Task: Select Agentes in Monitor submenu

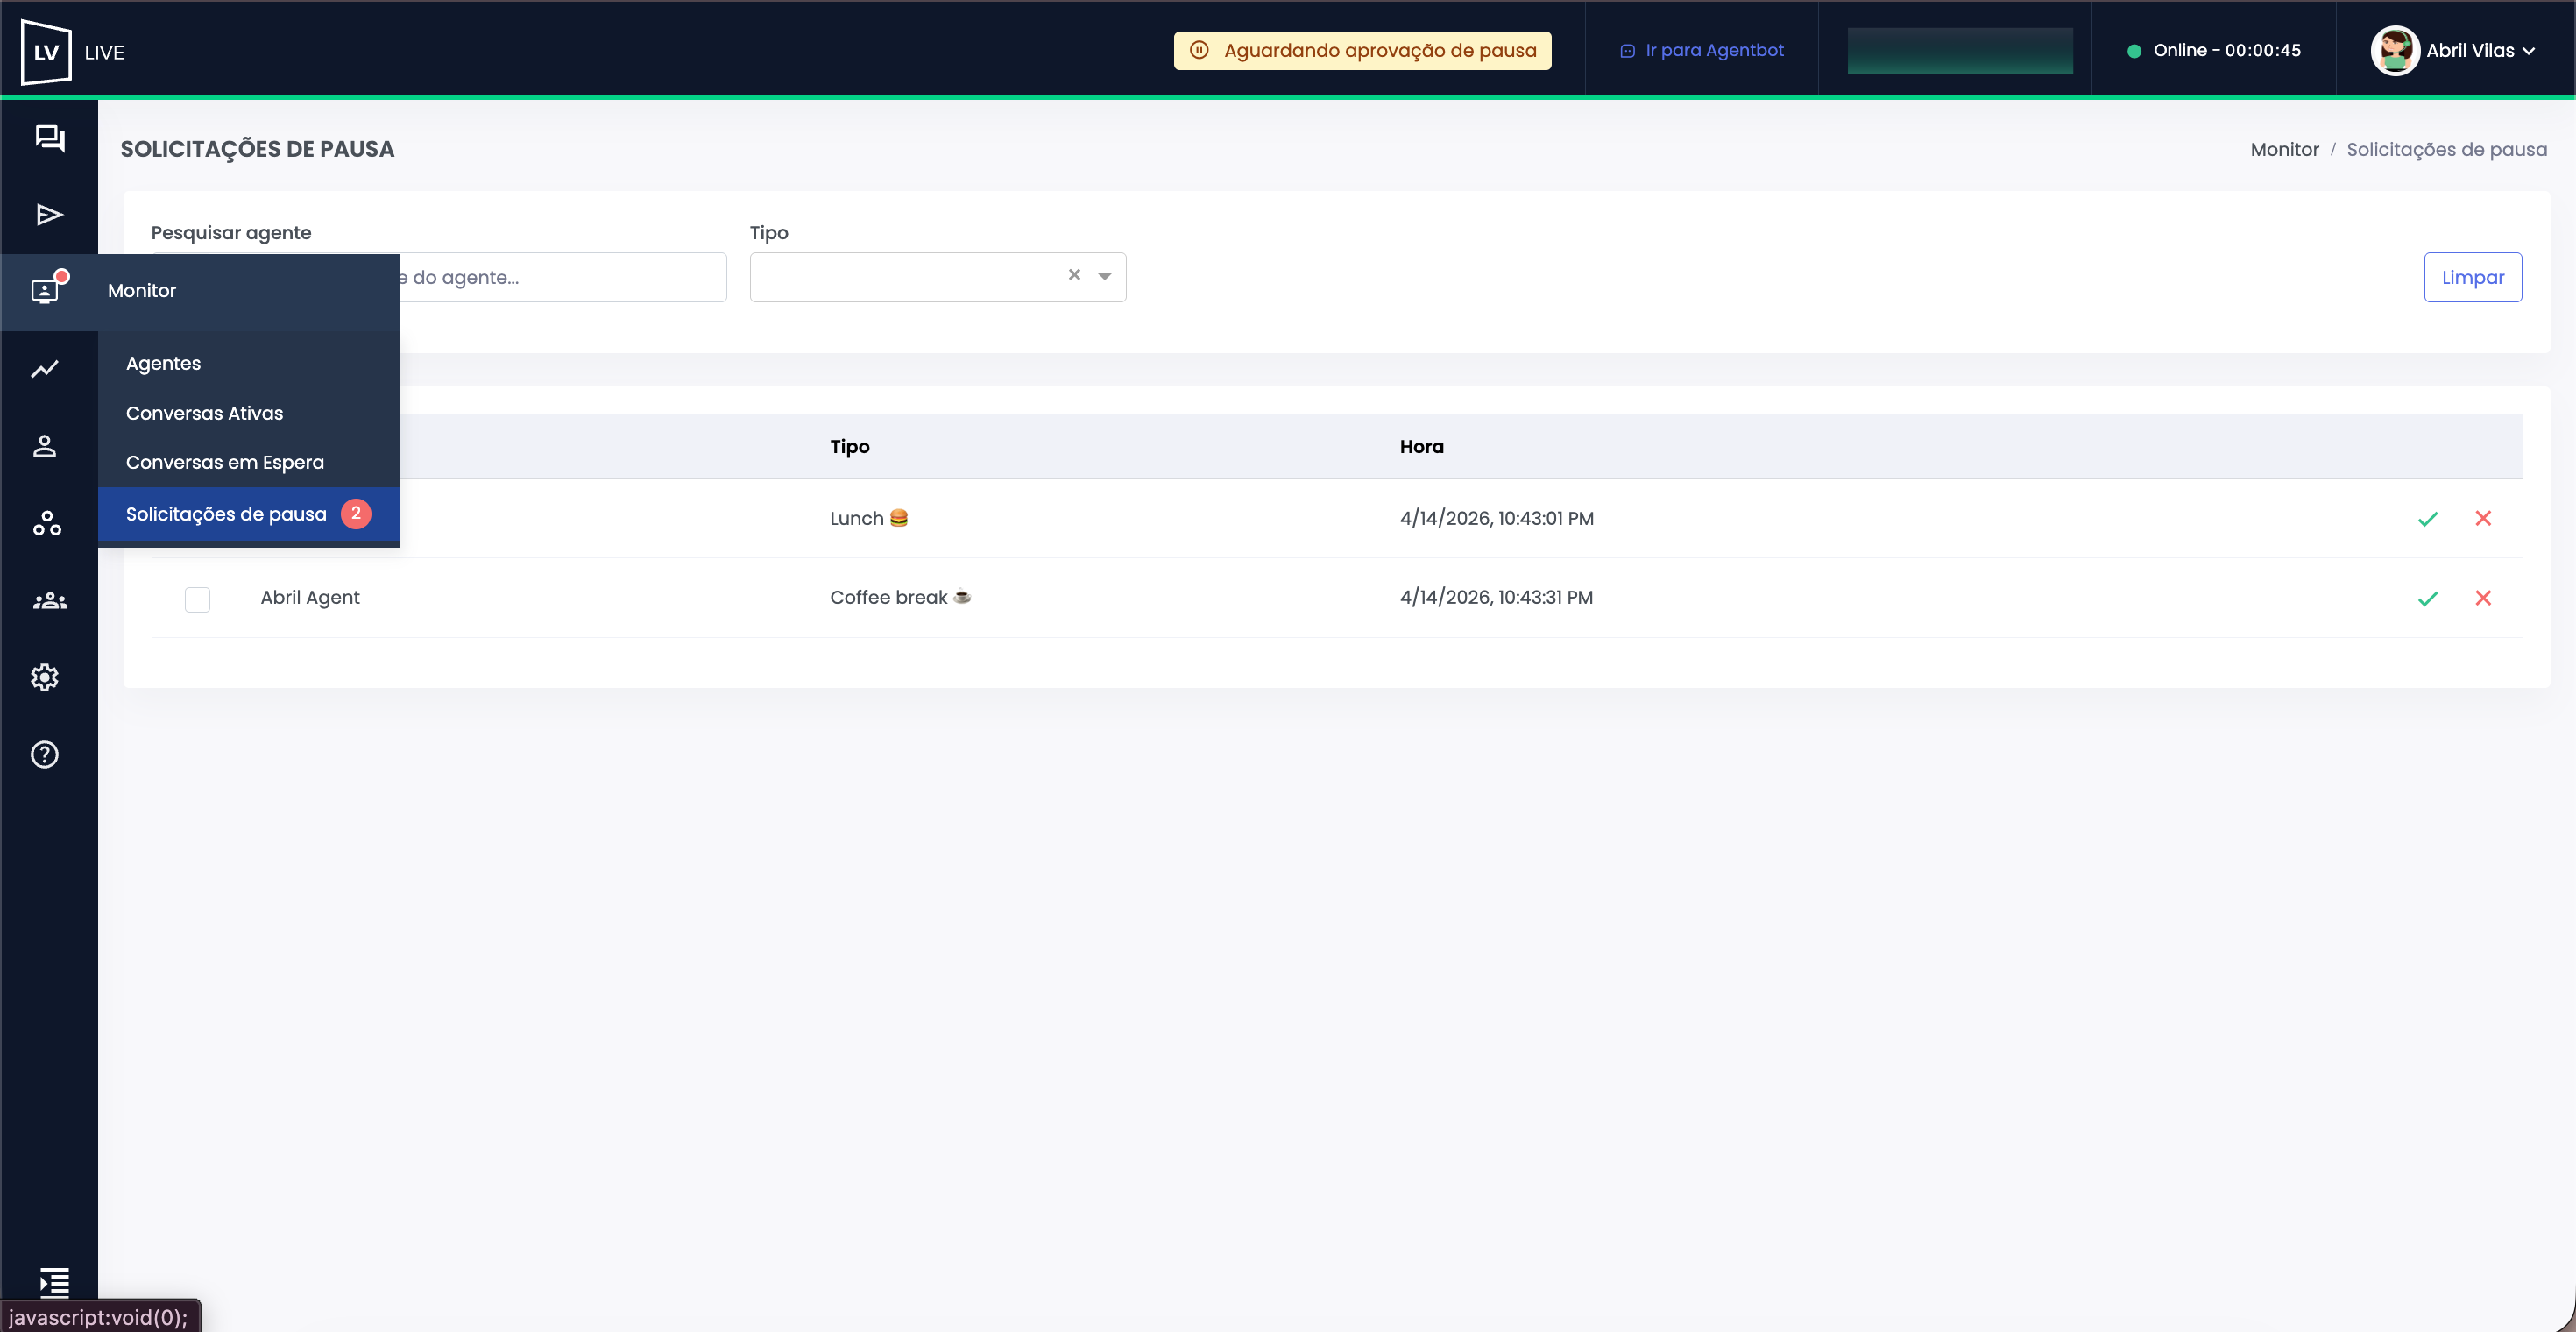Action: pos(163,363)
